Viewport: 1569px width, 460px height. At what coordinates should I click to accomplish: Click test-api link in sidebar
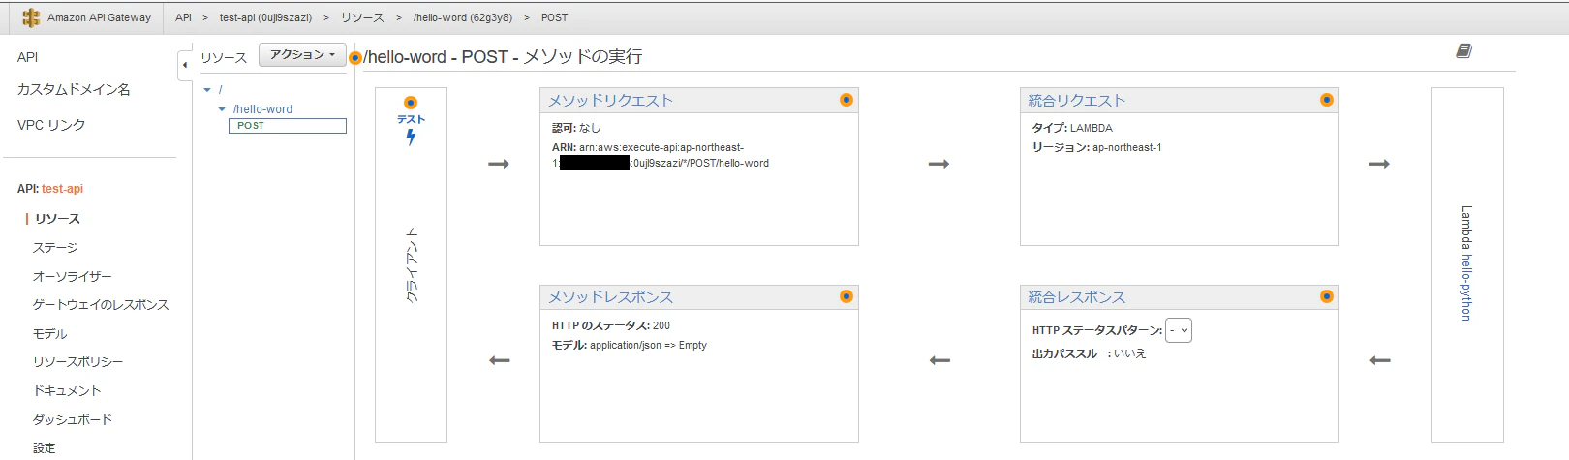[62, 189]
